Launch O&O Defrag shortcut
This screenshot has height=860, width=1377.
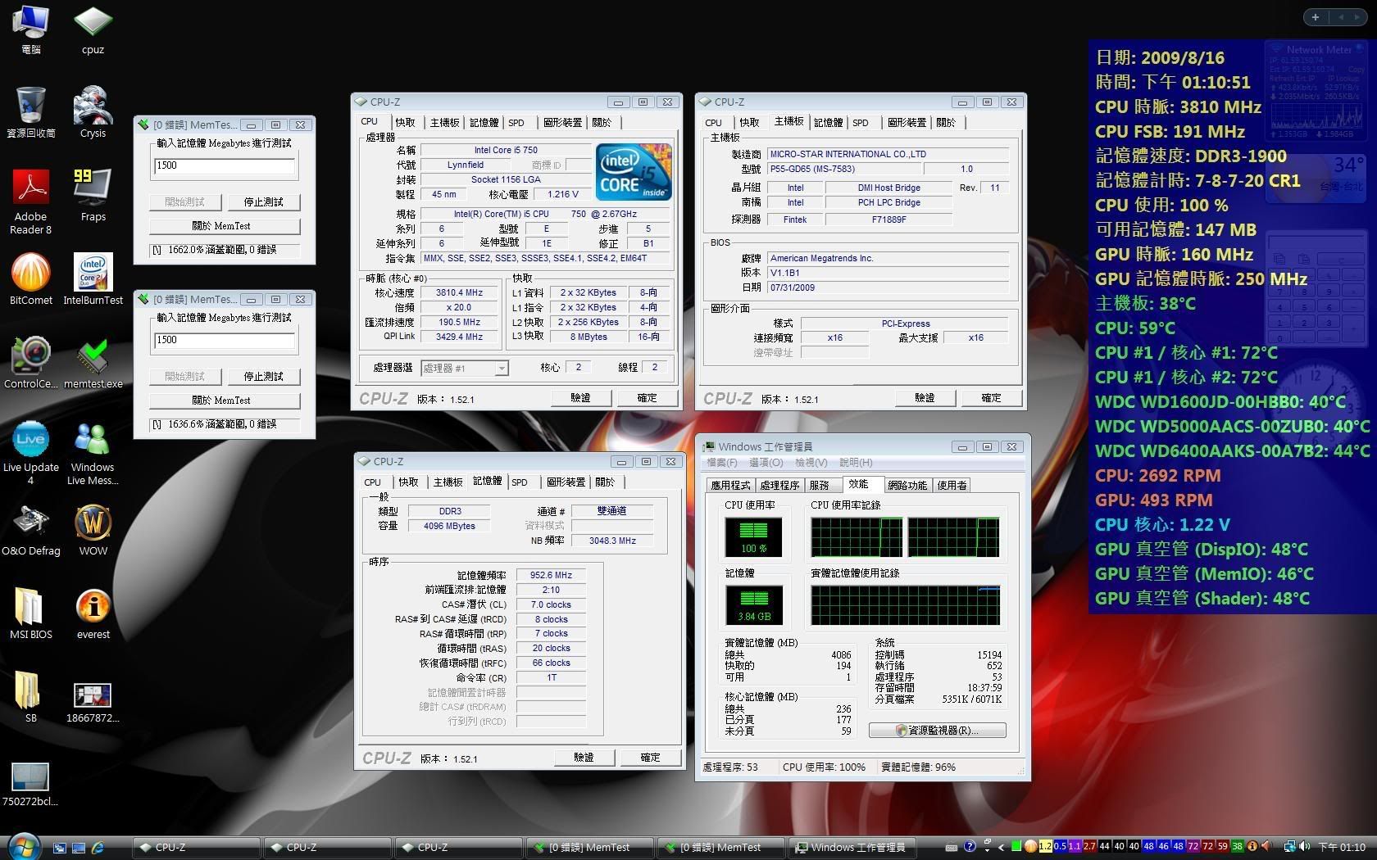30,530
